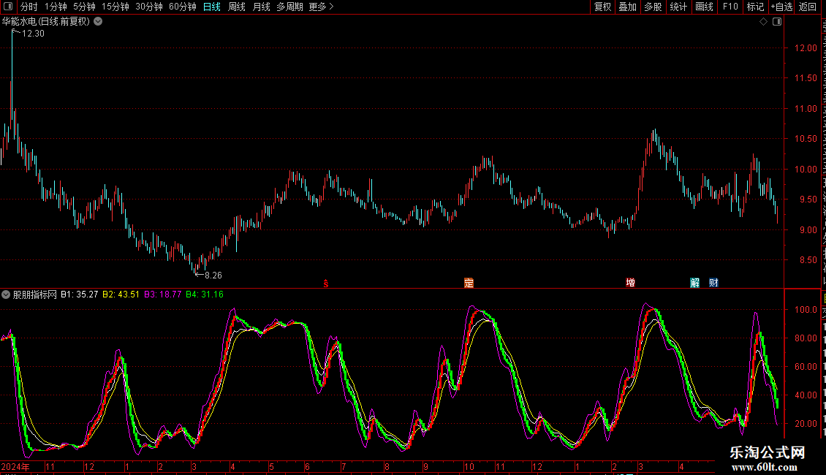Click the 100.00 indicator axis label
The width and height of the screenshot is (826, 475).
[806, 310]
